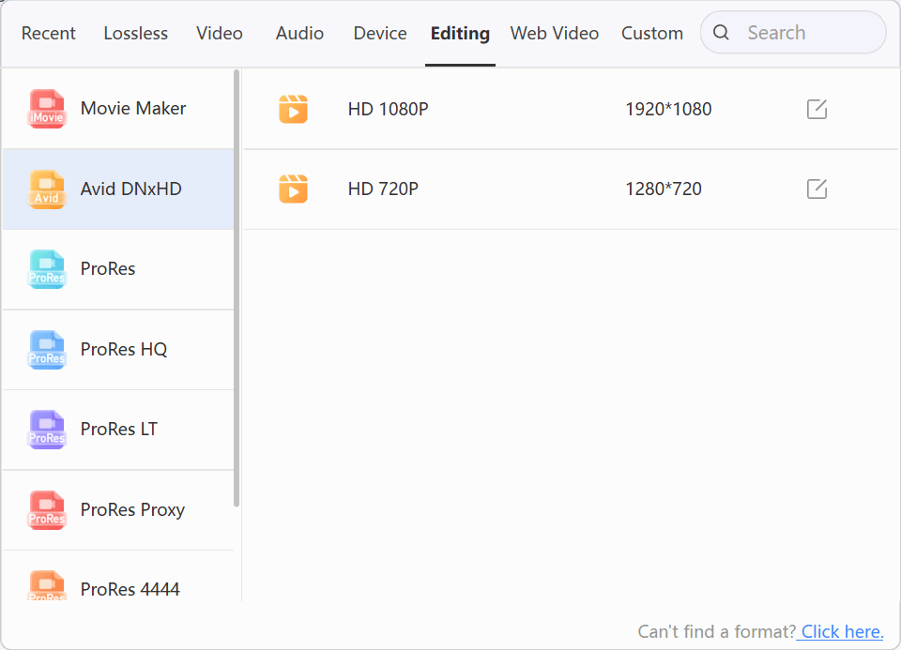Focus the Search input field
The image size is (901, 650).
pos(793,33)
